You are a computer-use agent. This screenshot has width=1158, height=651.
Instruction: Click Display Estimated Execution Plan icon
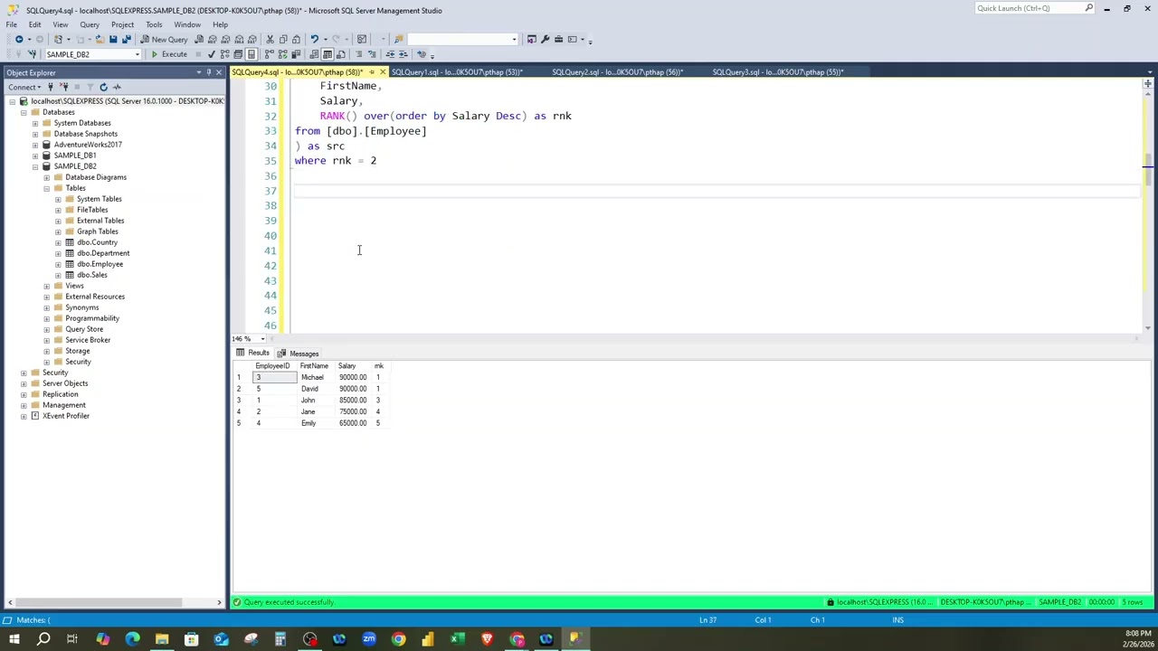225,54
